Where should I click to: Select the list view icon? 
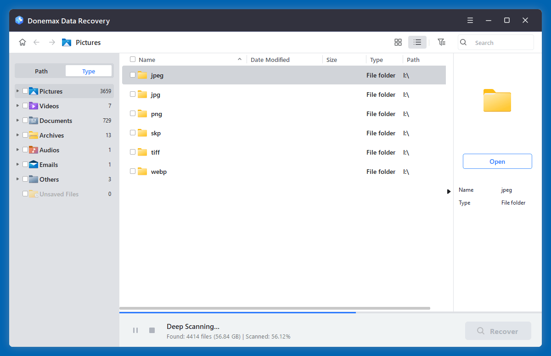[x=417, y=42]
